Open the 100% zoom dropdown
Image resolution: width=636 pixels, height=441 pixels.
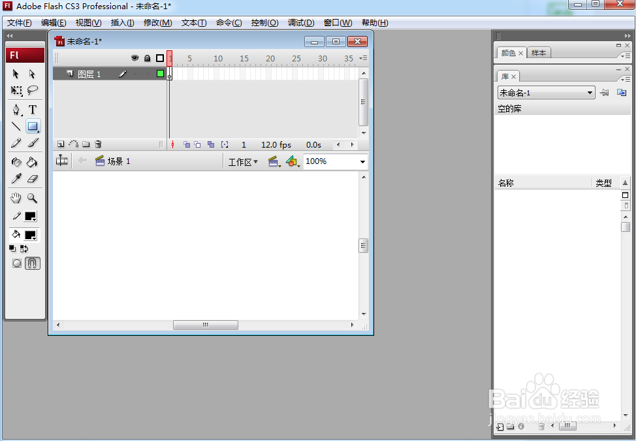(362, 161)
